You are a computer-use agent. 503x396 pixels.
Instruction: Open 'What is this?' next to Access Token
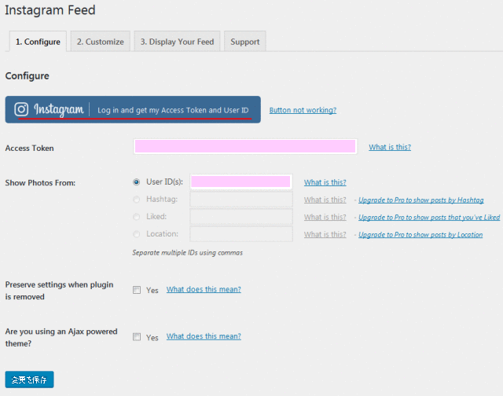[390, 147]
